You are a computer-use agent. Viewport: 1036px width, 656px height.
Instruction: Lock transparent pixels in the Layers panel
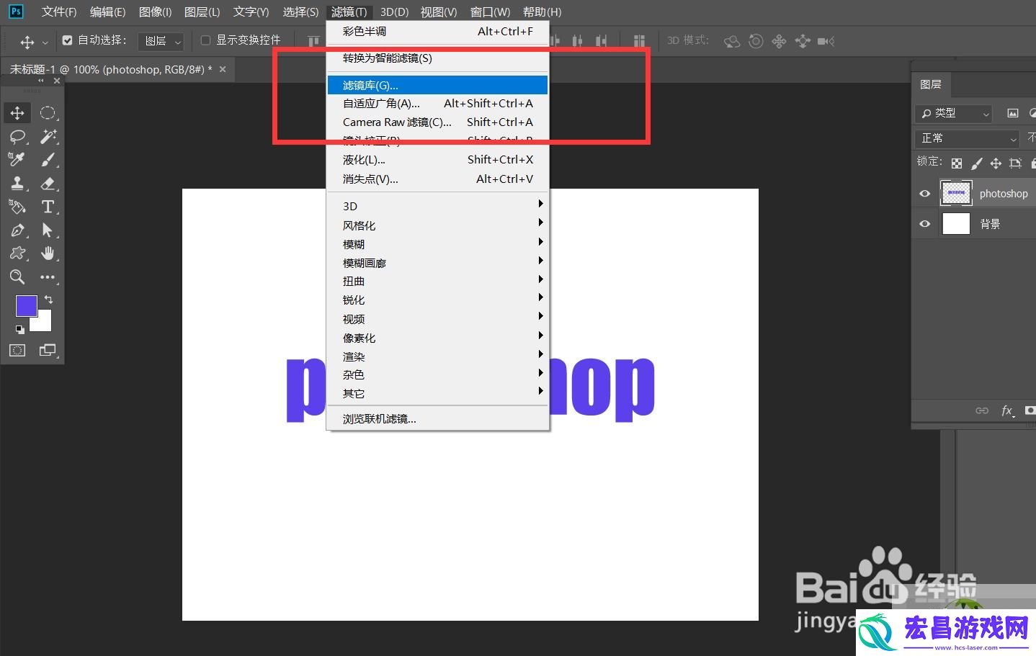click(956, 163)
